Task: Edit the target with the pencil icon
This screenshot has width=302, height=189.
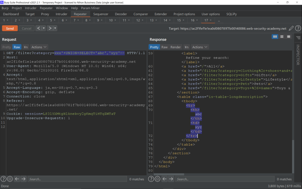Action: (291, 28)
